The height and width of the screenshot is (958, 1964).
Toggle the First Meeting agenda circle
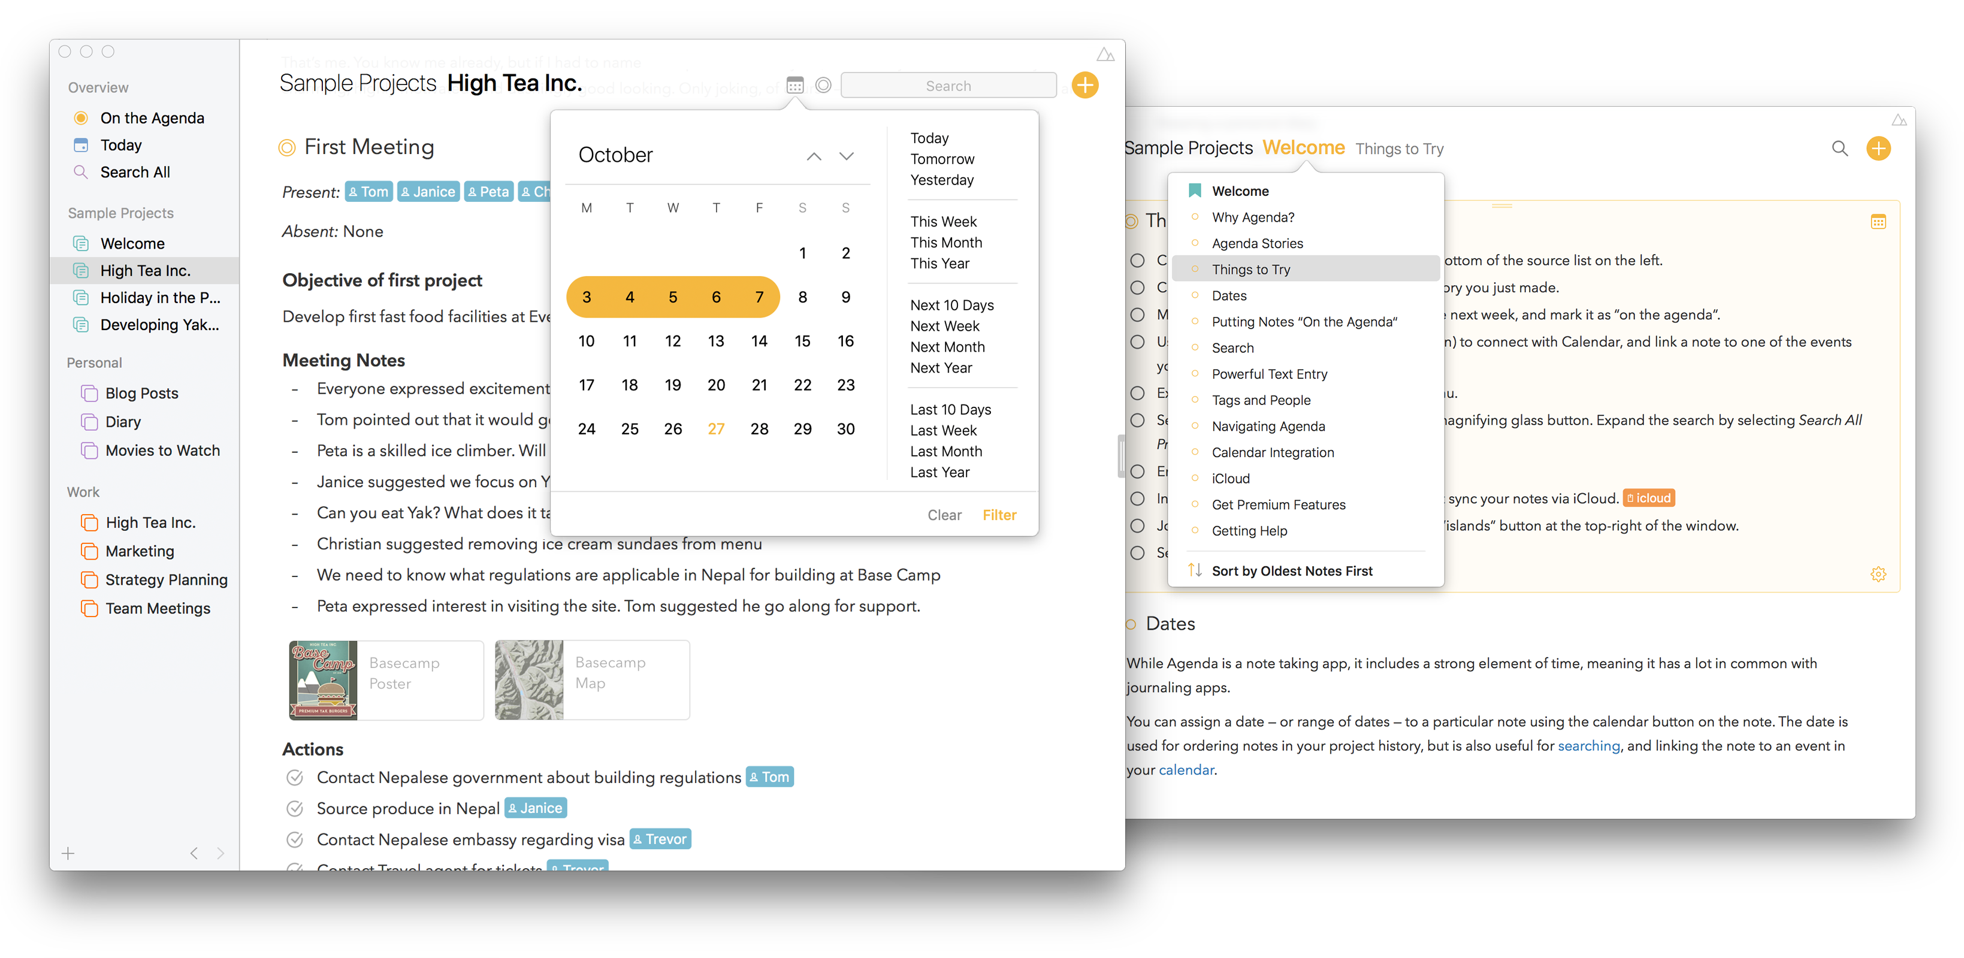286,147
